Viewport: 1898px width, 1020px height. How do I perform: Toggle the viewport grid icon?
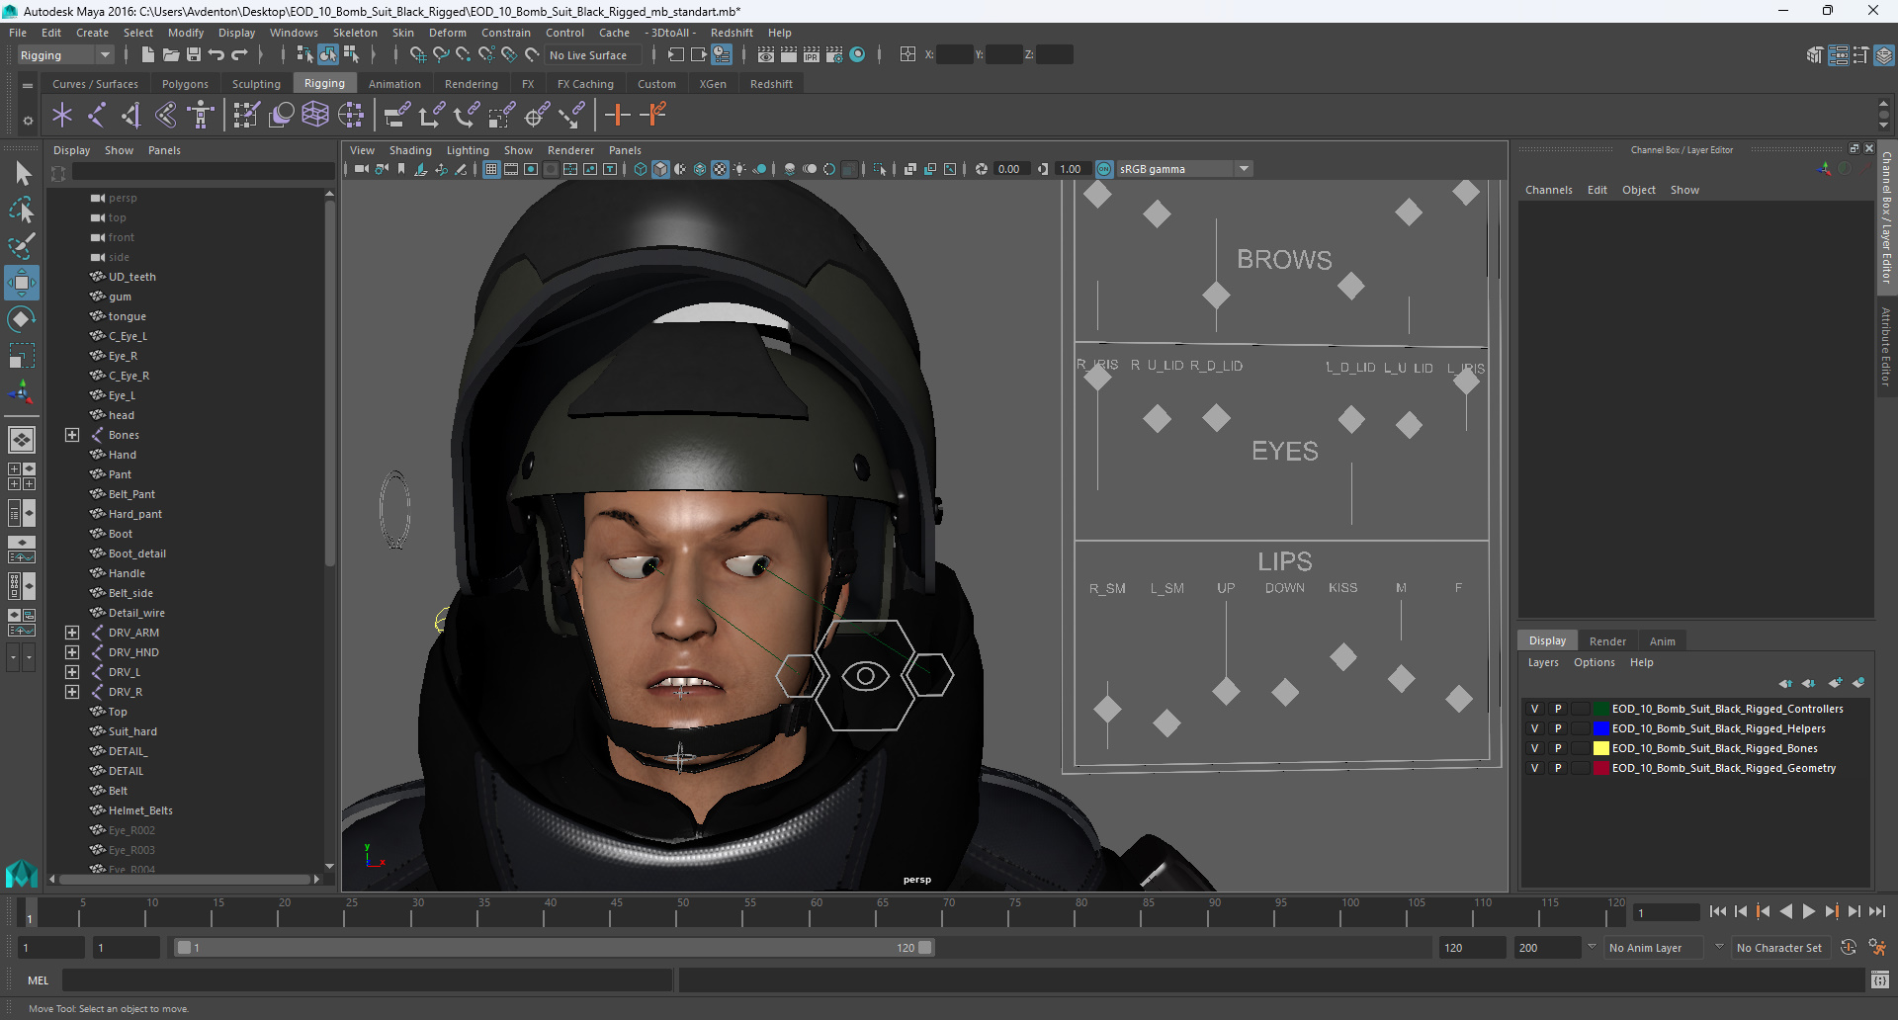491,169
